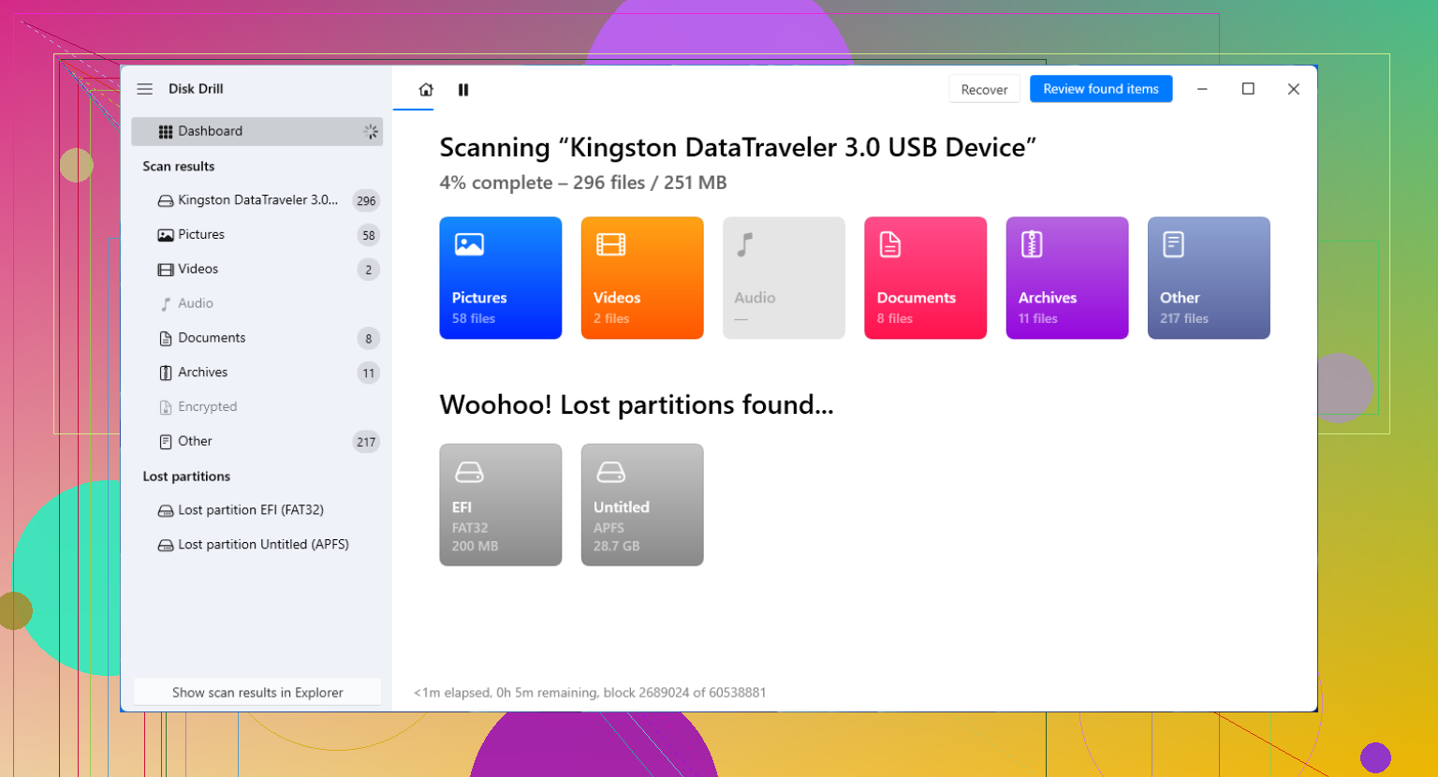Click the Lost partition Untitled drive icon
The width and height of the screenshot is (1438, 777).
[166, 546]
